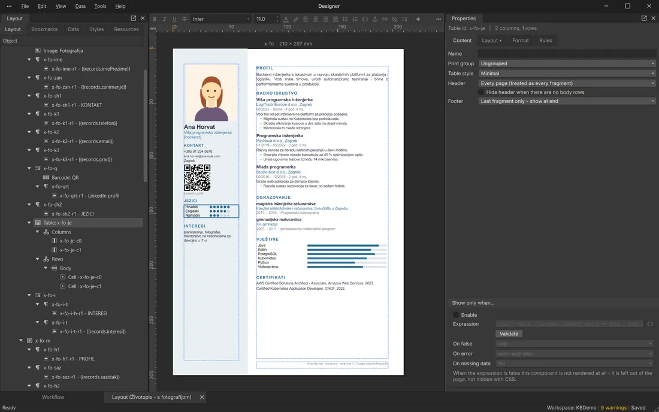Open the Print group dropdown

(x=567, y=63)
